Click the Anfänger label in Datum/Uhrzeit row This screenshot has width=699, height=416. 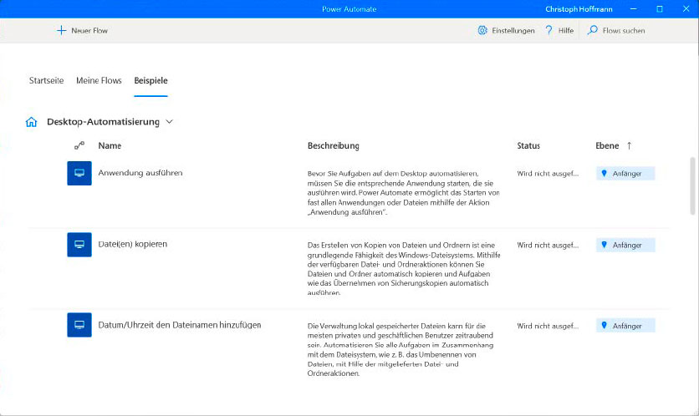[x=627, y=326]
